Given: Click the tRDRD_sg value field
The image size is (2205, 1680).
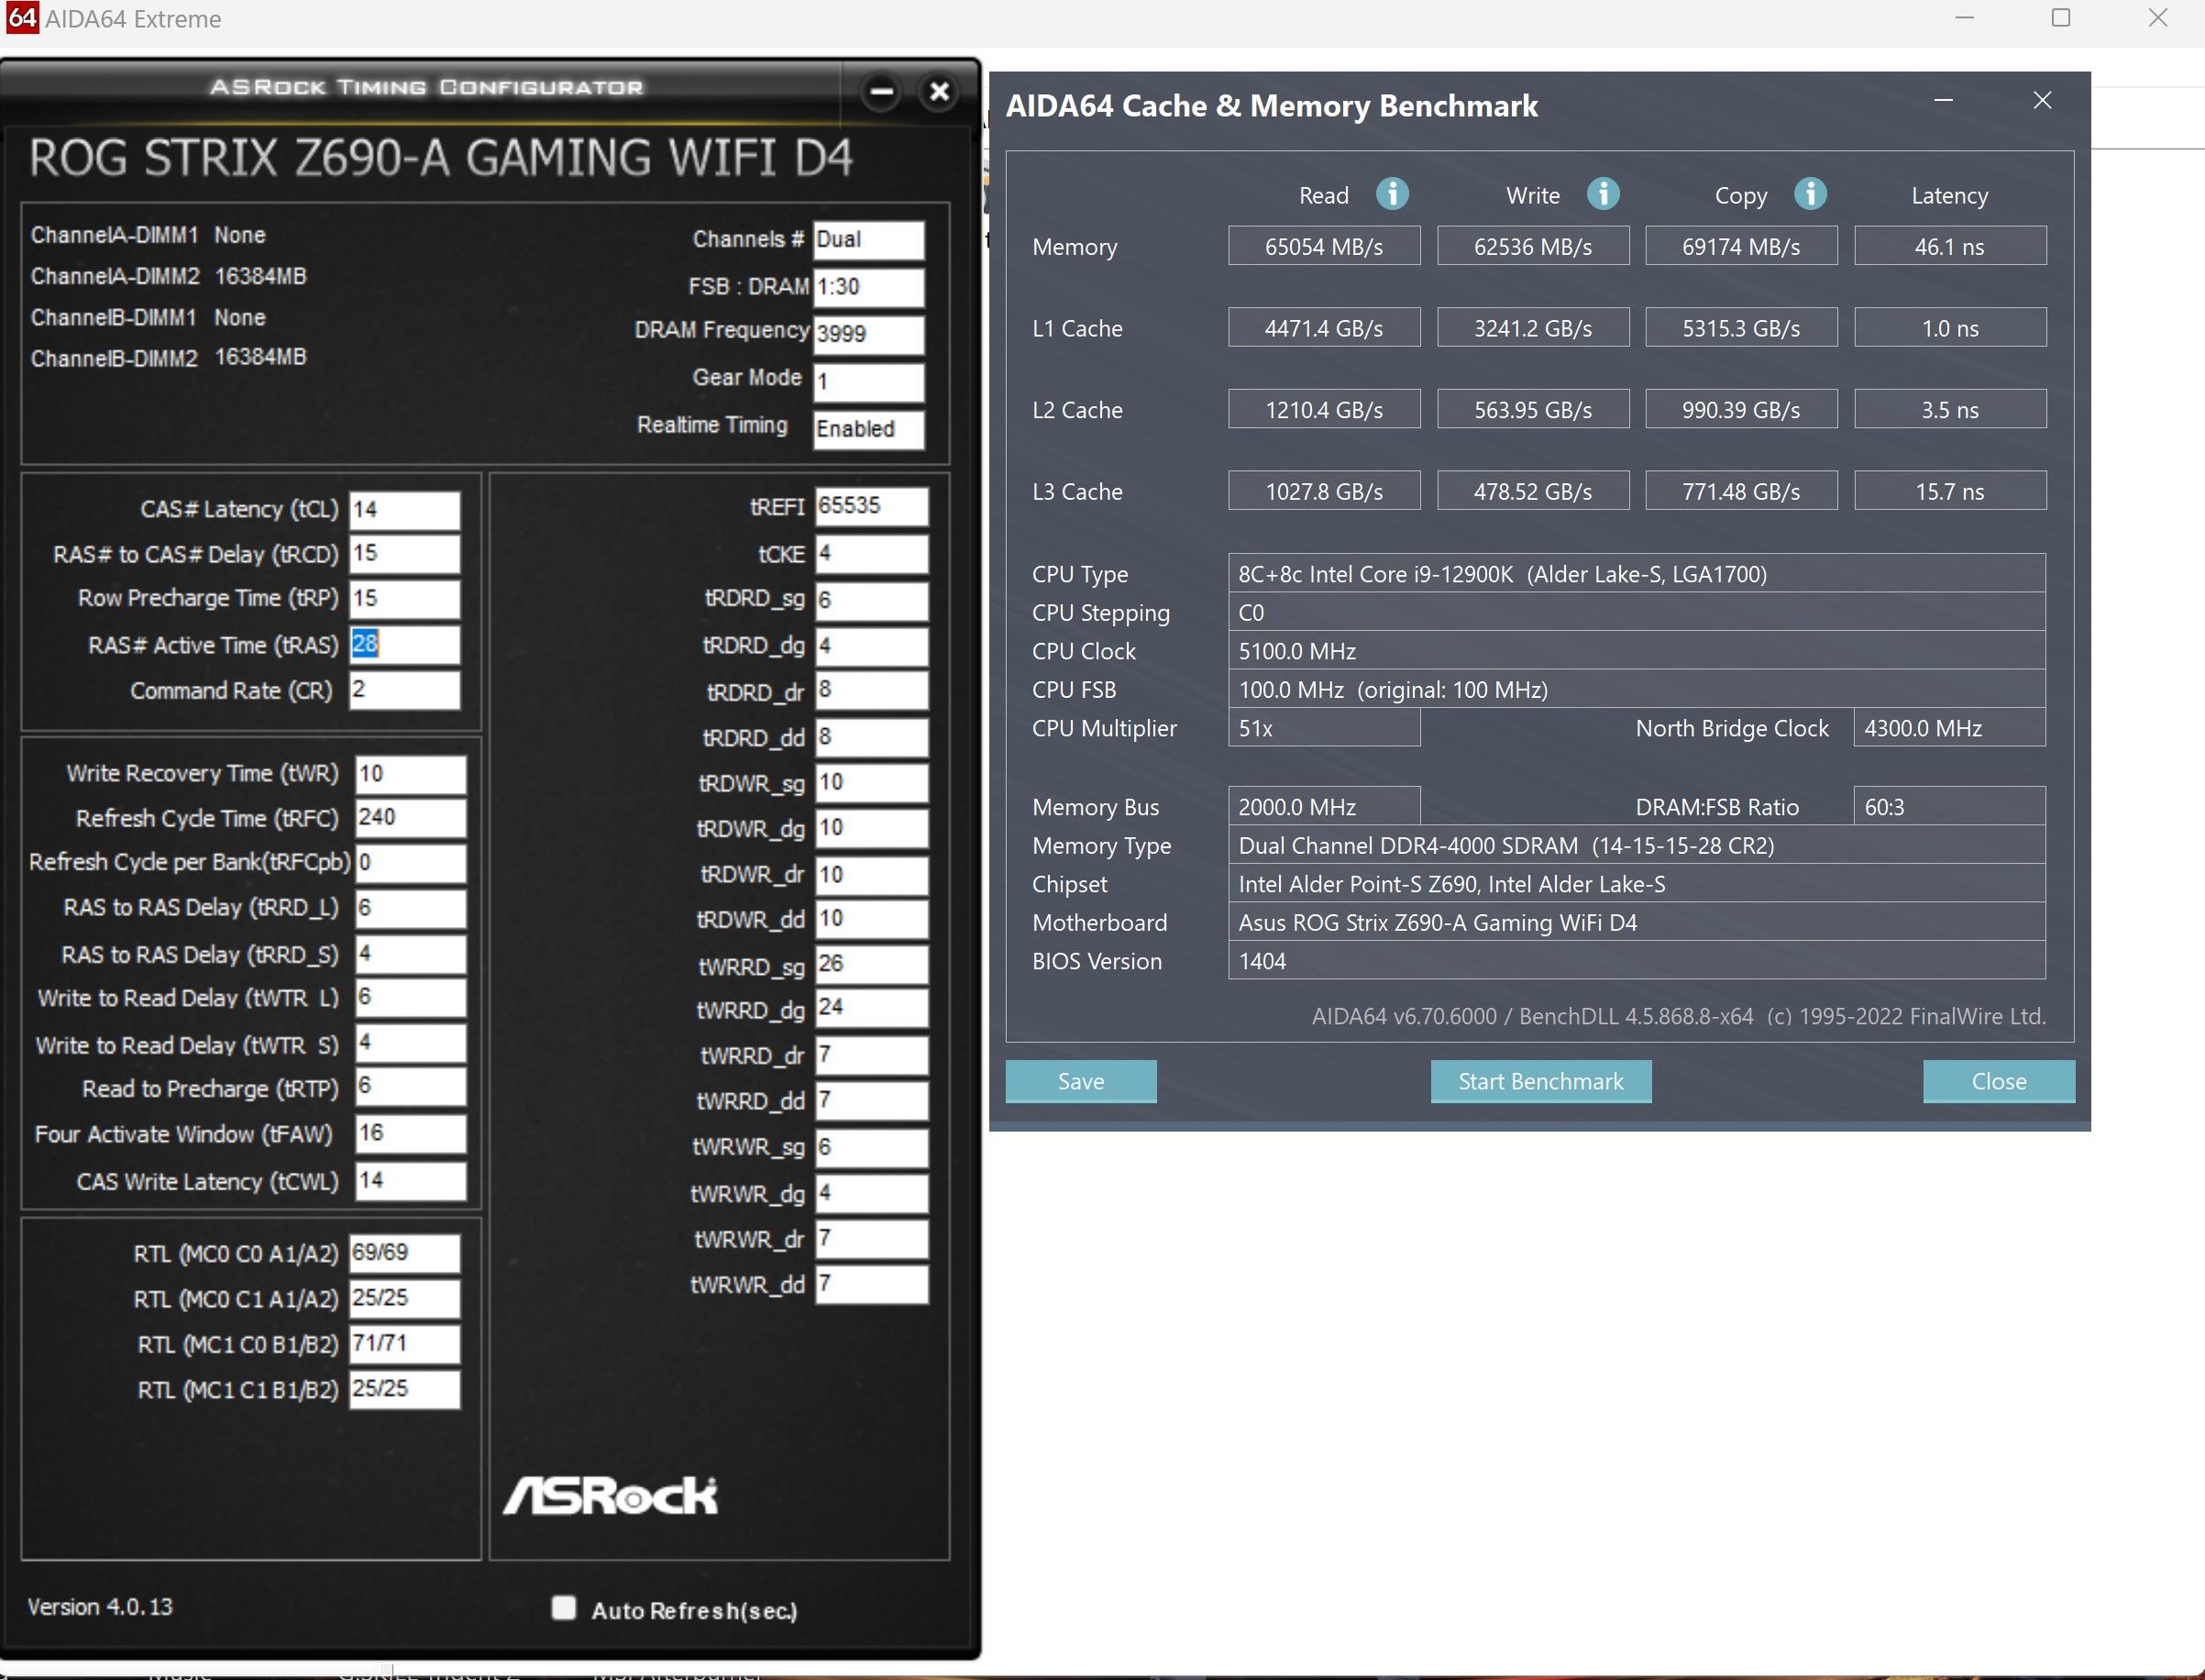Looking at the screenshot, I should click(871, 601).
